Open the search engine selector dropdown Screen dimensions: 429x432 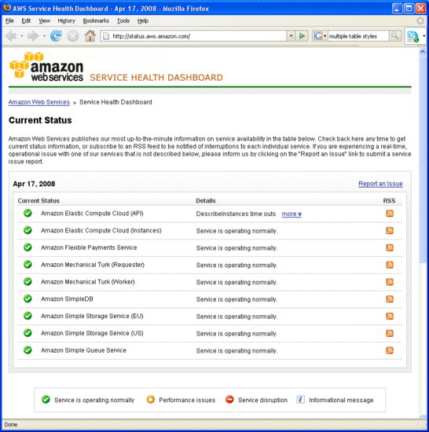324,36
